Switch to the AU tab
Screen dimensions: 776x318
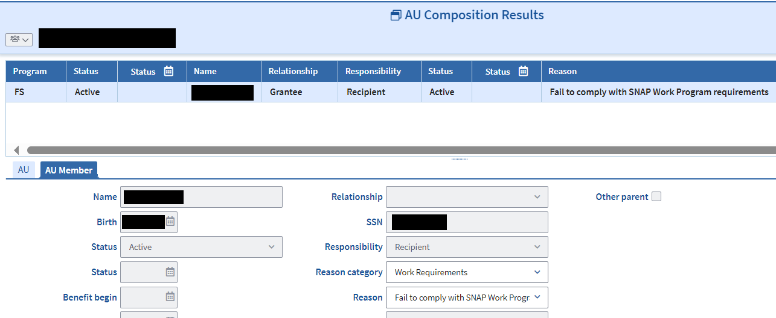[24, 170]
